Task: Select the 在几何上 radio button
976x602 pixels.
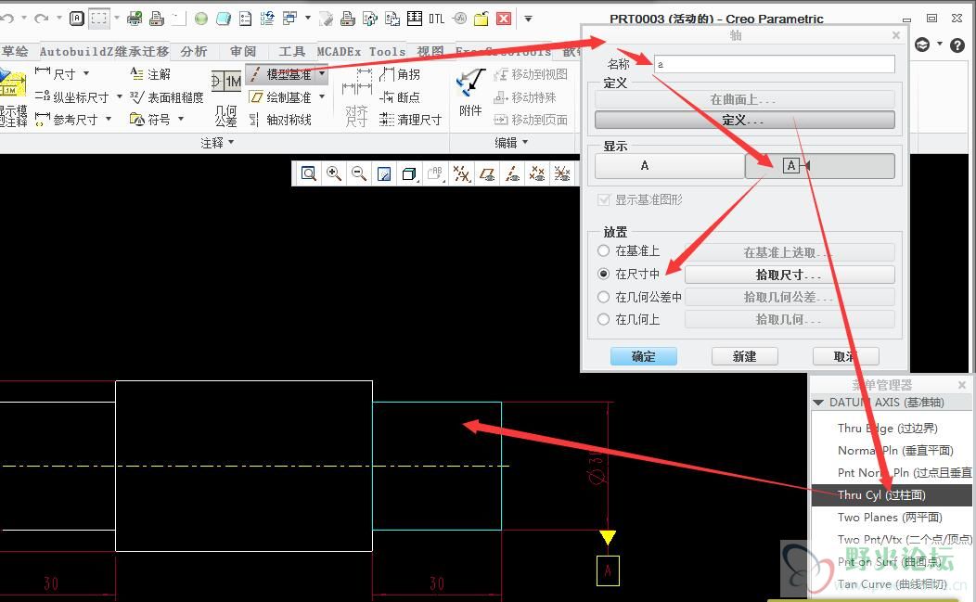Action: [603, 319]
